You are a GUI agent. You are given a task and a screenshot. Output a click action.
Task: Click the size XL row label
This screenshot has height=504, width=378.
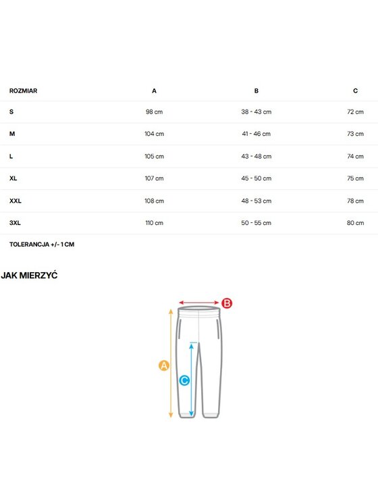(x=13, y=178)
